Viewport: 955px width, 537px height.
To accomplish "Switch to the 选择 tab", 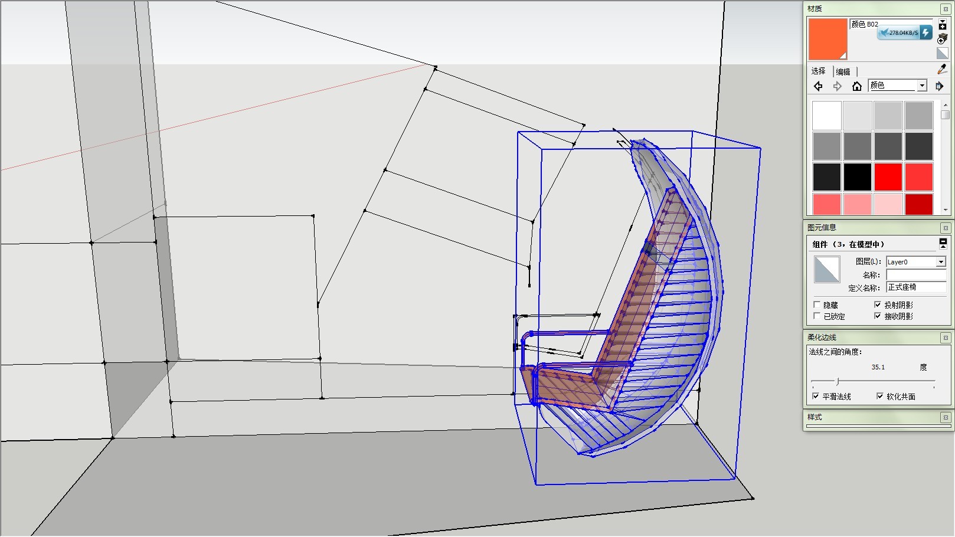I will (x=818, y=71).
